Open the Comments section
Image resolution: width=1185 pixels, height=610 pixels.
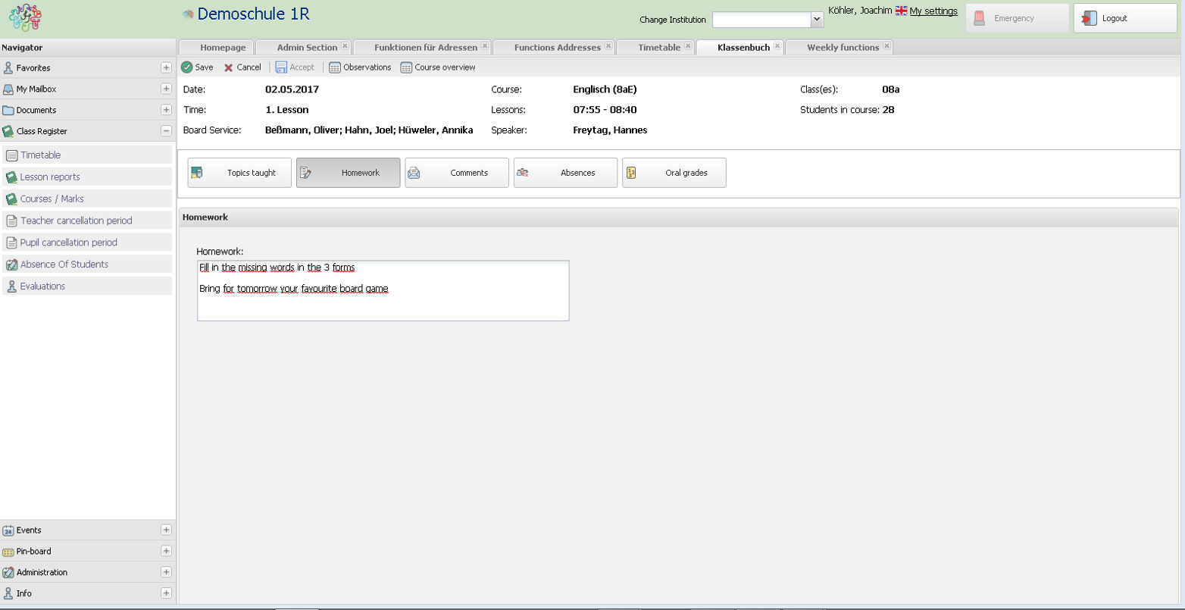456,173
